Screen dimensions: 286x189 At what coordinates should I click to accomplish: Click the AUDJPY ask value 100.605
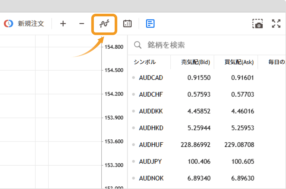(x=243, y=161)
